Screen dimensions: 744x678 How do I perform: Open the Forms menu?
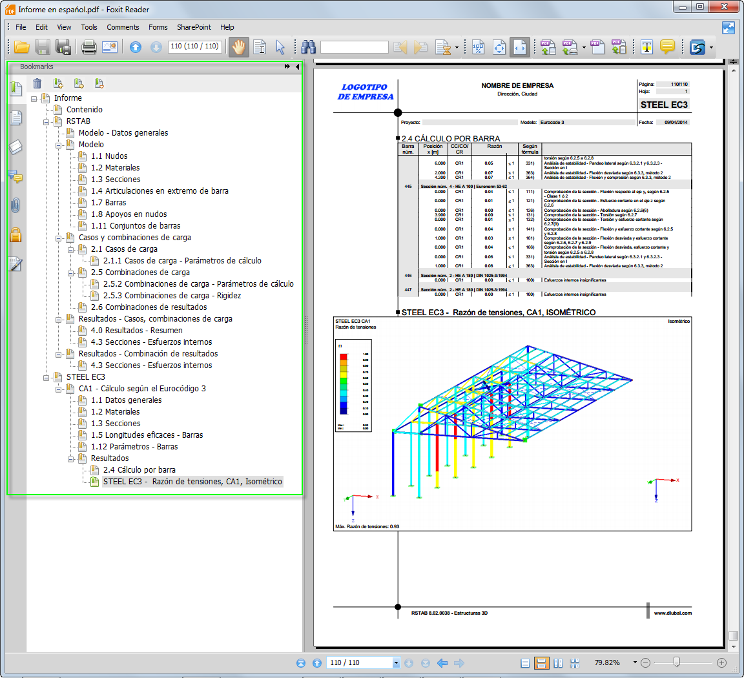click(x=158, y=27)
